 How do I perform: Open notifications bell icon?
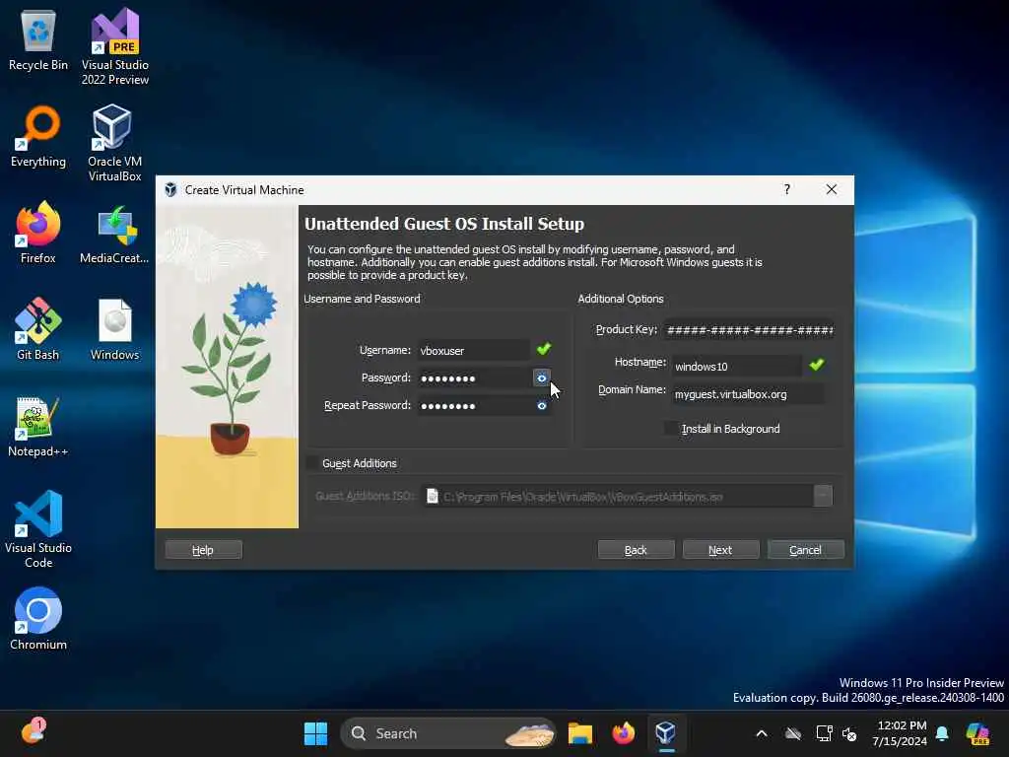pyautogui.click(x=942, y=733)
